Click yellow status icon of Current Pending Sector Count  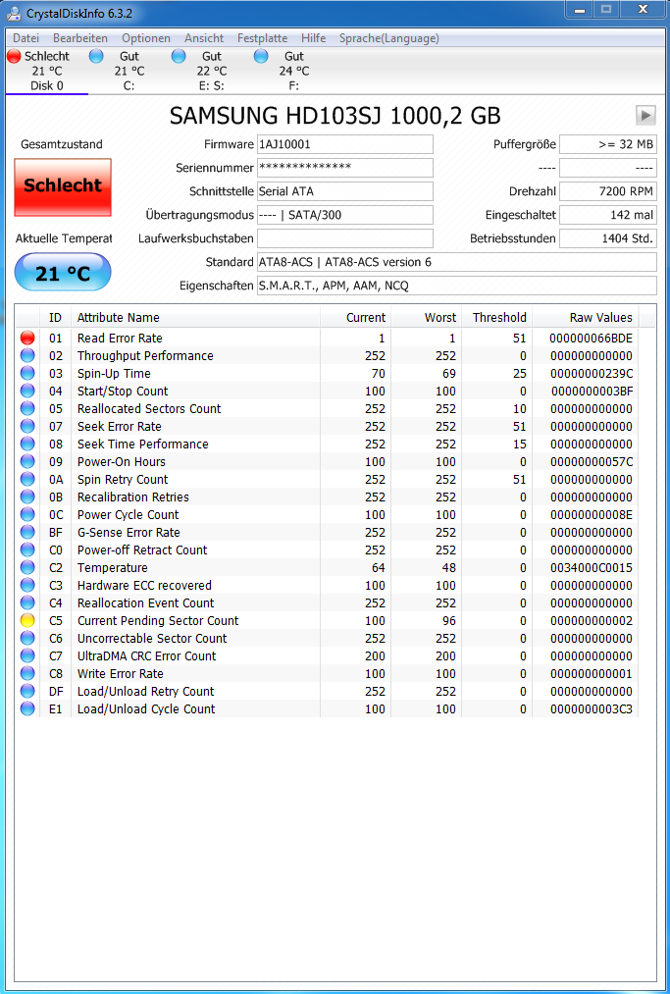[27, 620]
